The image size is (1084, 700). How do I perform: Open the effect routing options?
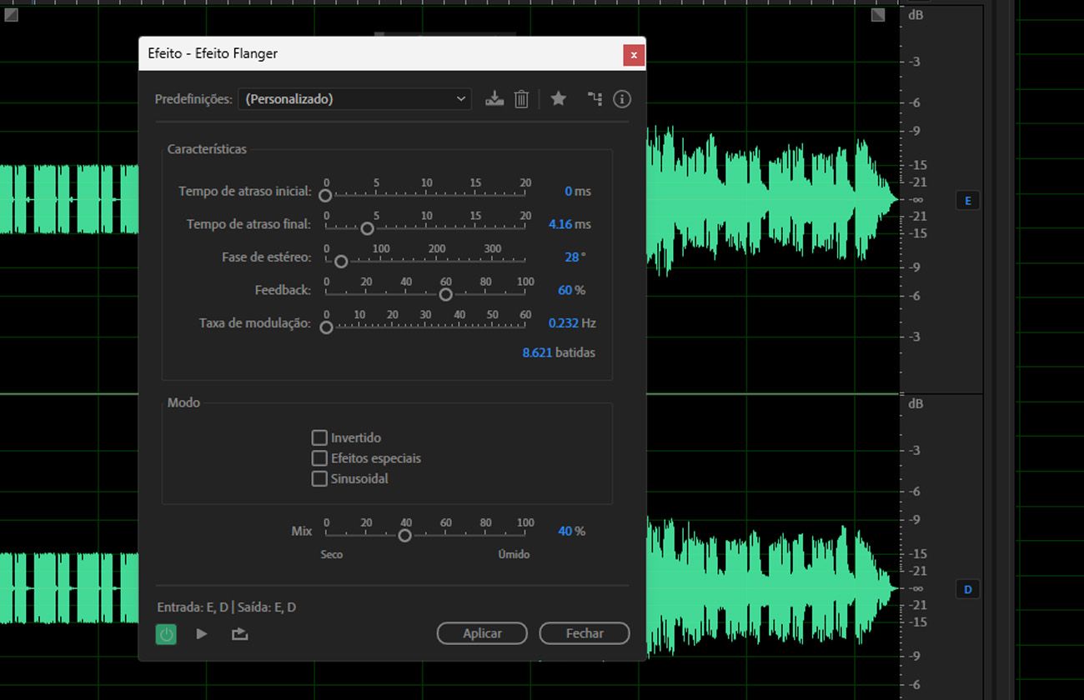pyautogui.click(x=595, y=98)
